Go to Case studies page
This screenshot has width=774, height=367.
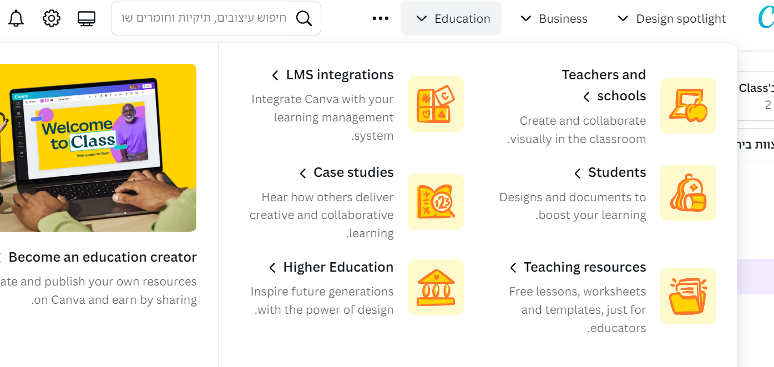point(353,173)
